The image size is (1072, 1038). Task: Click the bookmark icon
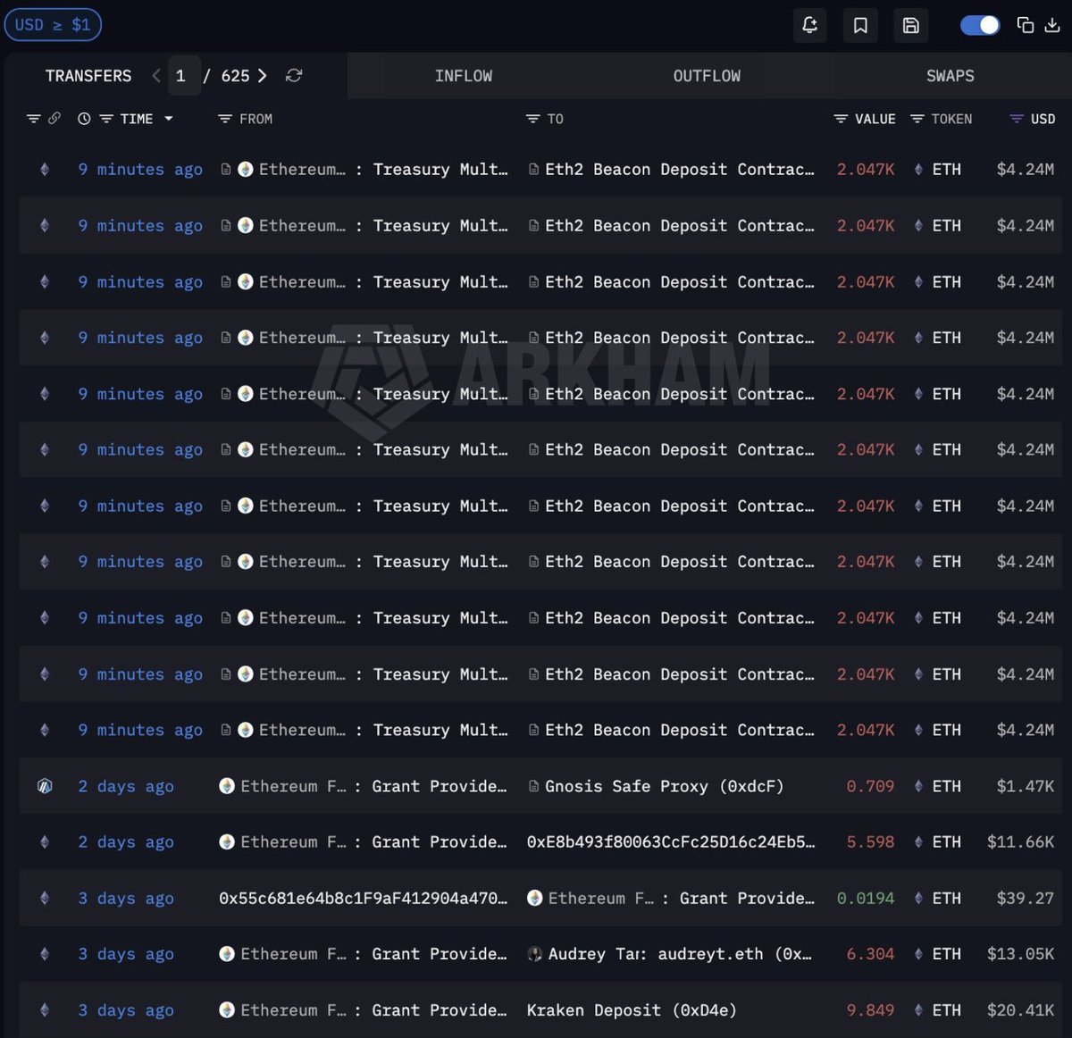click(860, 25)
